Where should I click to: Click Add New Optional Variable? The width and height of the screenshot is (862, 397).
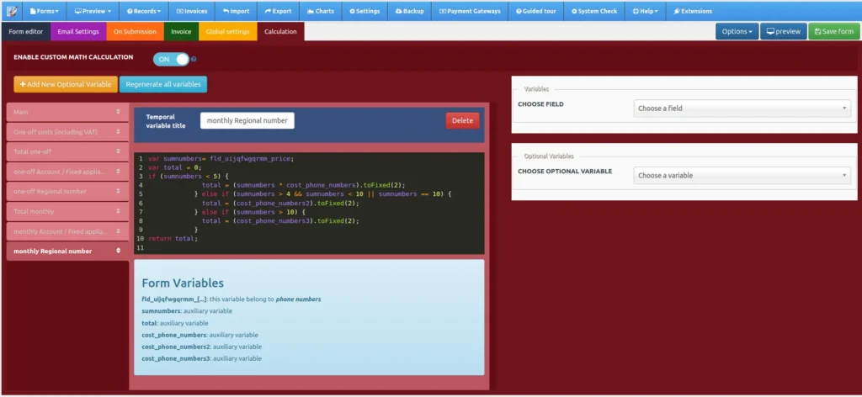click(66, 85)
